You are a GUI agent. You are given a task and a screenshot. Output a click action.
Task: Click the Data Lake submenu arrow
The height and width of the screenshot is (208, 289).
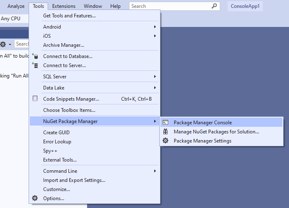click(x=155, y=88)
